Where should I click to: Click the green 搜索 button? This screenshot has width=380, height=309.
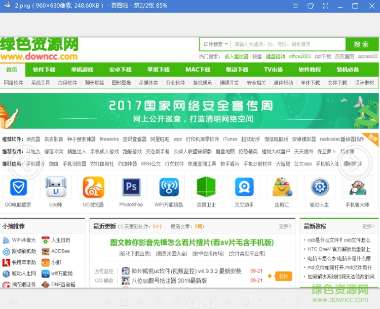[x=362, y=44]
